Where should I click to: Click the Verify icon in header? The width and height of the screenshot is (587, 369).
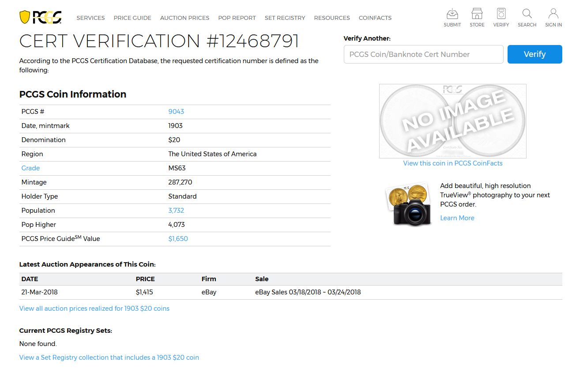[x=501, y=14]
